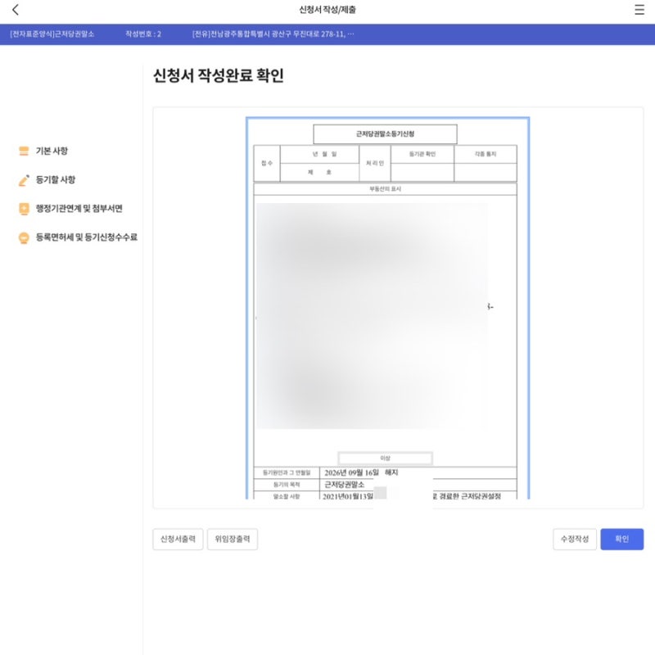Open 등록면허세 및 등기신청수수료 step
Image resolution: width=655 pixels, height=655 pixels.
[87, 237]
